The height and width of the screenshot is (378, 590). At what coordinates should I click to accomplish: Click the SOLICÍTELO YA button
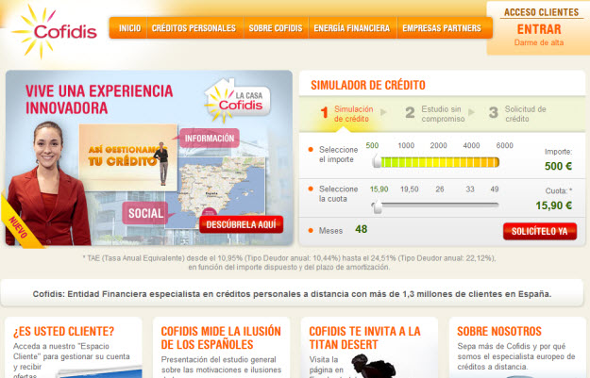coord(540,231)
